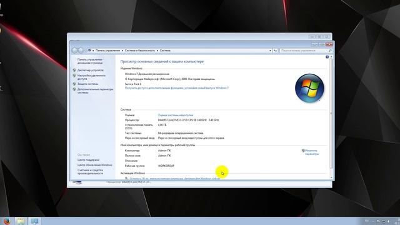Image resolution: width=400 pixels, height=225 pixels.
Task: Click the Windows logo emblem
Action: (309, 88)
